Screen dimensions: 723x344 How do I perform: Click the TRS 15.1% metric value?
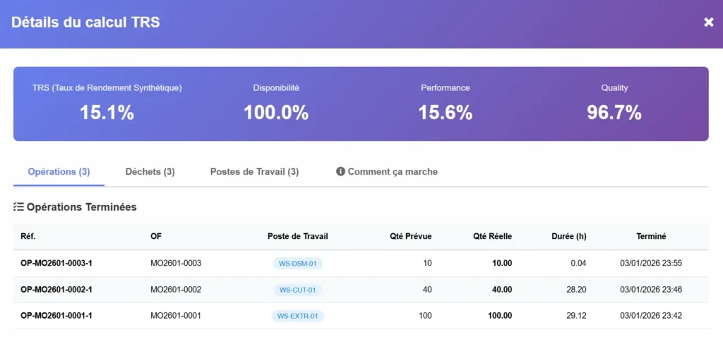click(107, 112)
